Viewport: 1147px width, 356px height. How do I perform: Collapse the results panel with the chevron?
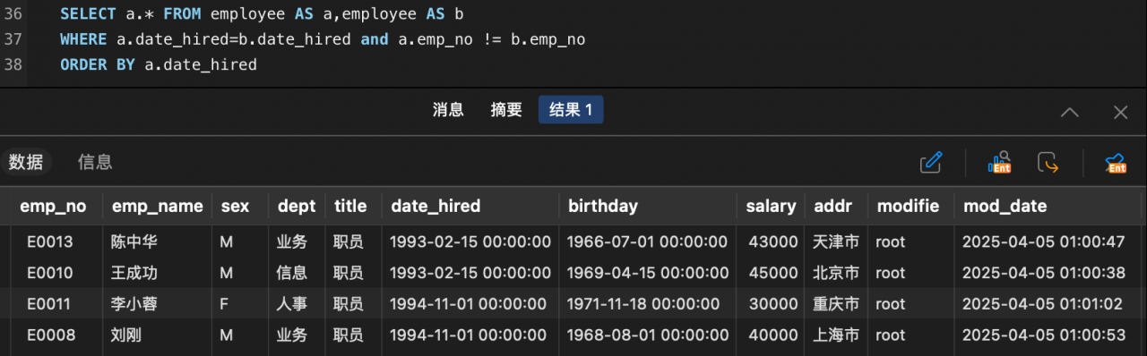[1070, 112]
